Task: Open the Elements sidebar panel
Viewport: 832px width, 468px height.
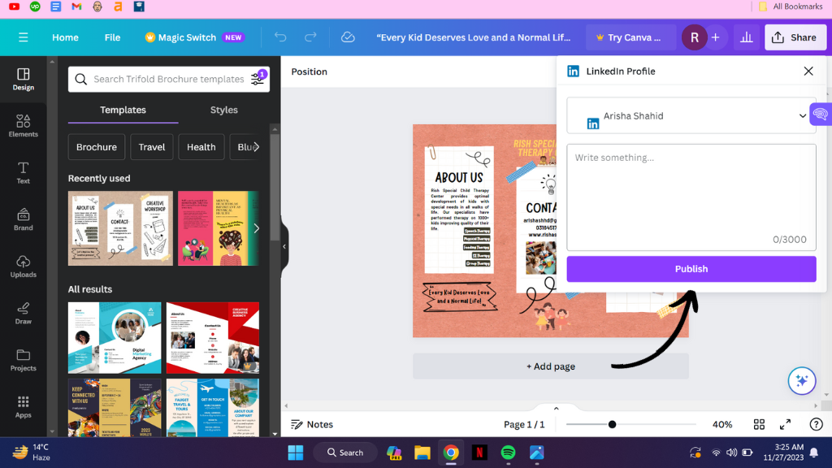Action: pos(23,126)
